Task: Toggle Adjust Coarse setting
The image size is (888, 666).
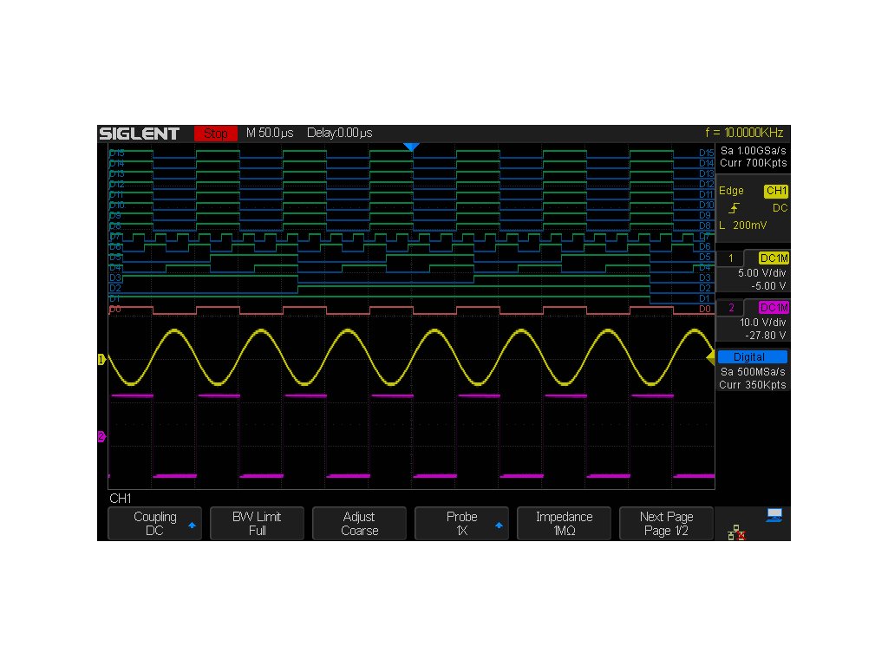Action: (x=360, y=523)
